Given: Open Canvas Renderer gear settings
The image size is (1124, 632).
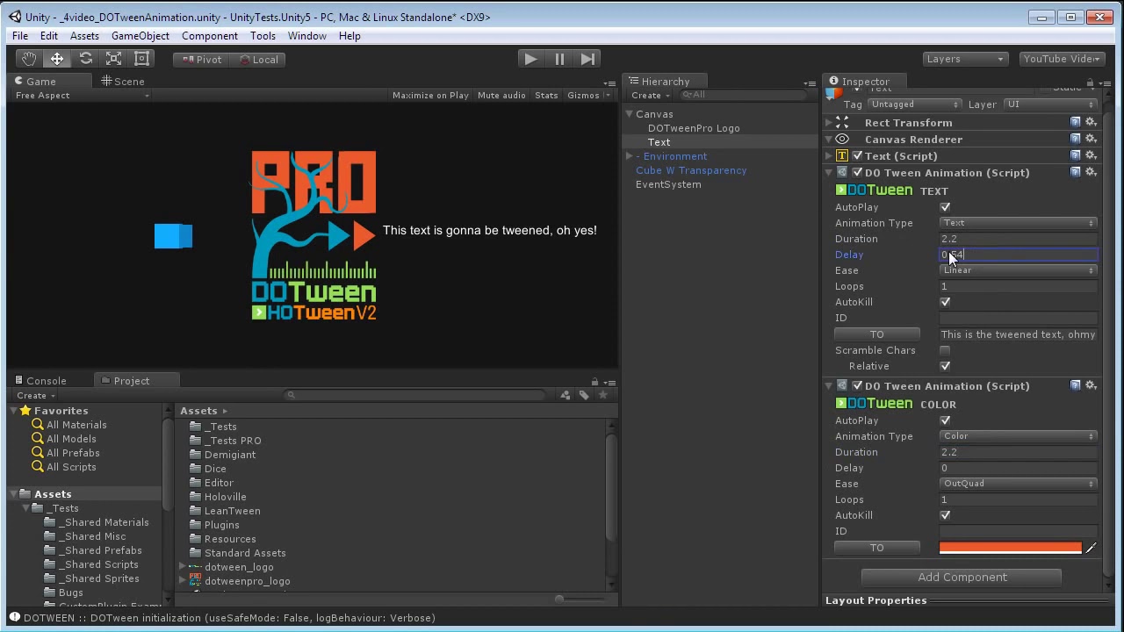Looking at the screenshot, I should click(x=1091, y=139).
